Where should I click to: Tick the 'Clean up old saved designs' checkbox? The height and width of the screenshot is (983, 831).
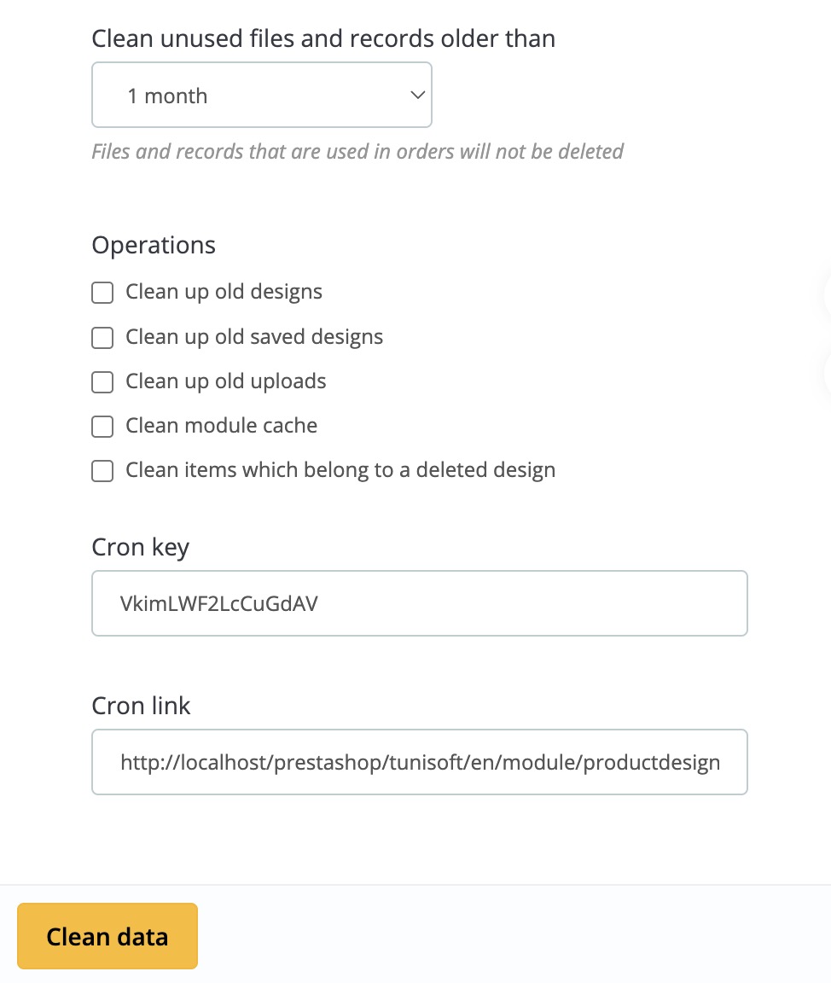[102, 338]
